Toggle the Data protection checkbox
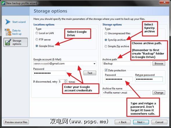Screen dimensions: 171x128 106,70
